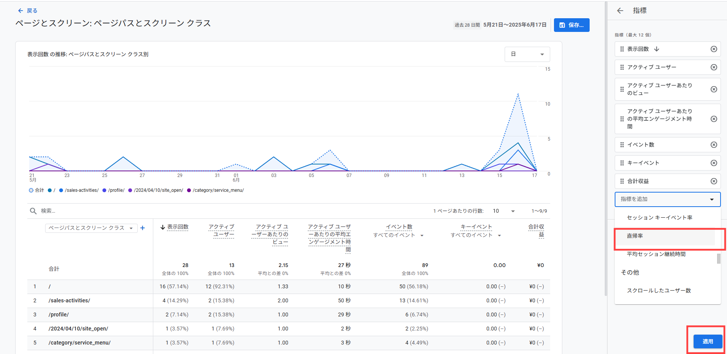Click drag handle of 平均エンゲージメント時間 metric
Viewport: 727px width, 354px height.
[622, 119]
